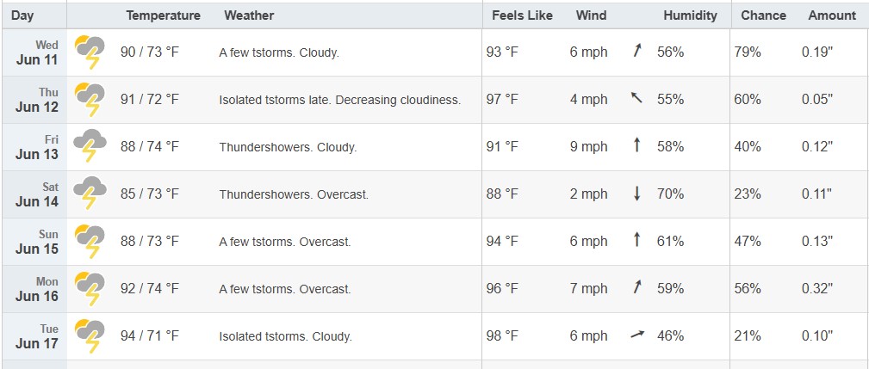Click the 0.32" precipitation amount for Jun 16
The height and width of the screenshot is (369, 869).
pyautogui.click(x=817, y=289)
